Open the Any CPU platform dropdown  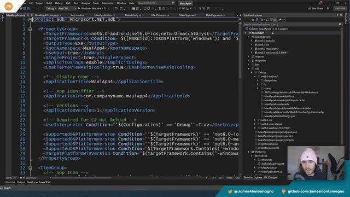pos(67,9)
